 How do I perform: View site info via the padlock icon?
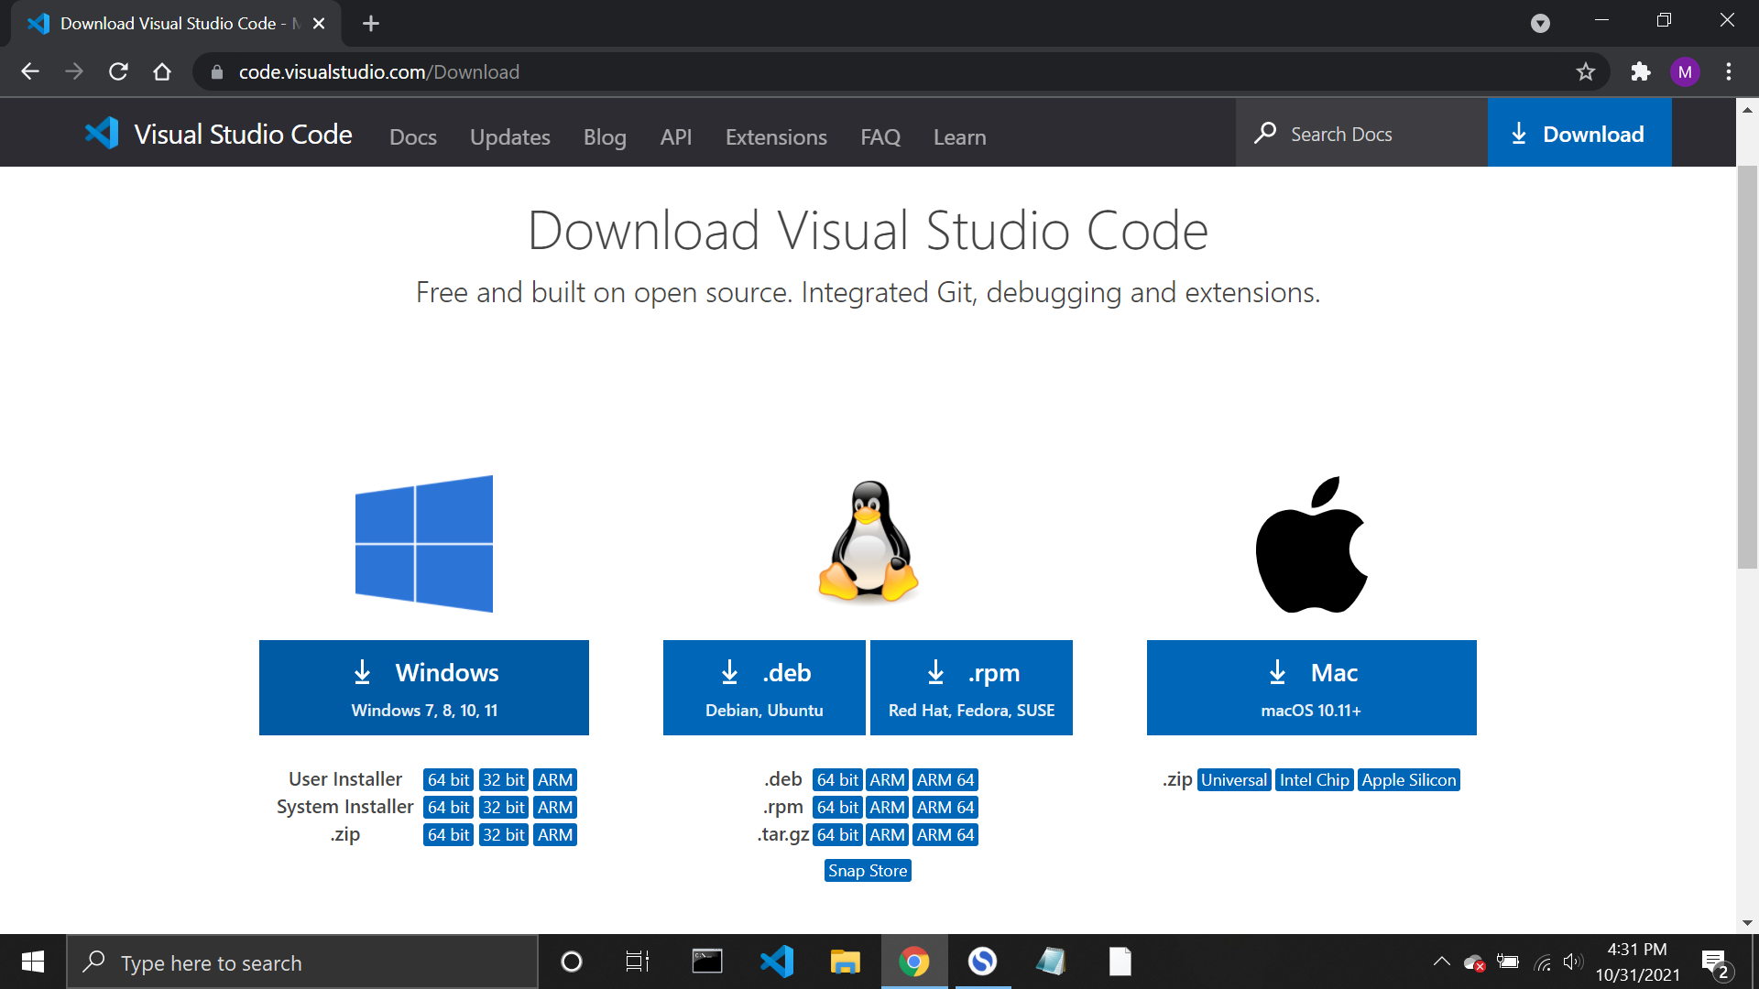(217, 71)
